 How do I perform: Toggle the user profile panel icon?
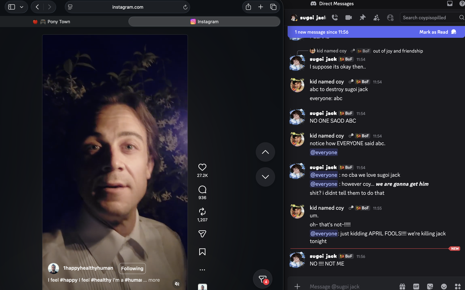[x=390, y=17]
